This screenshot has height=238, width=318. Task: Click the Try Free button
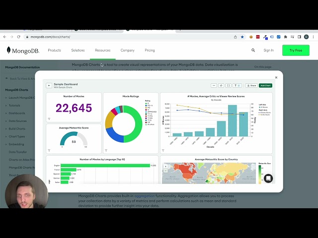click(x=296, y=50)
